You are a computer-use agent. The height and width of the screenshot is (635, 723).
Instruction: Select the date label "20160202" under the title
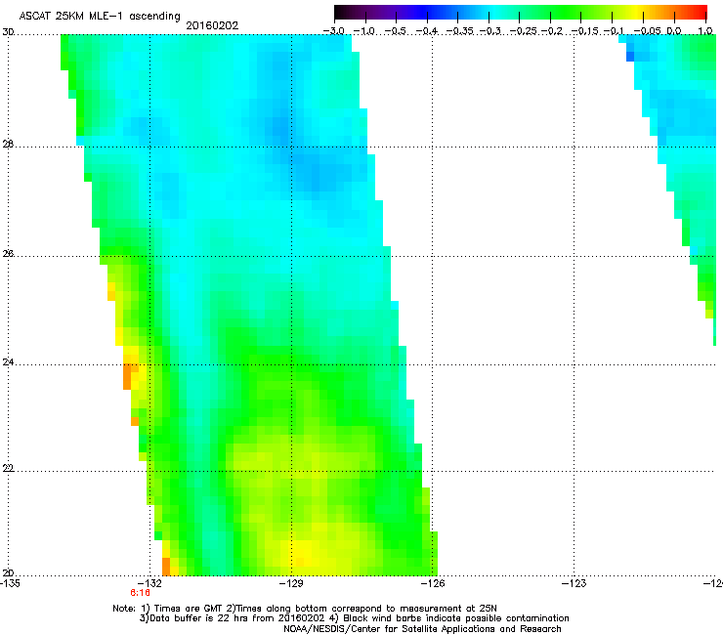tap(212, 25)
